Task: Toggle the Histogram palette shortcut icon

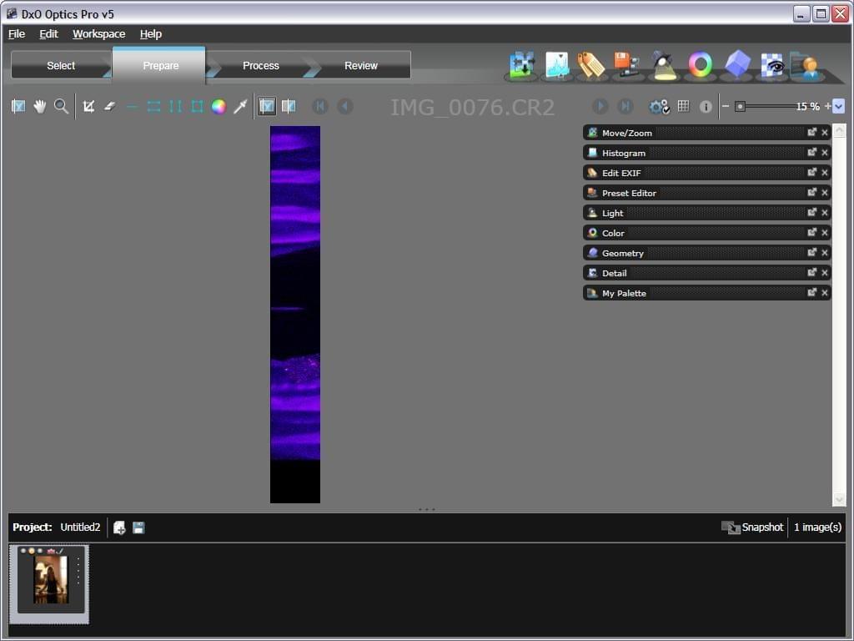Action: point(557,65)
